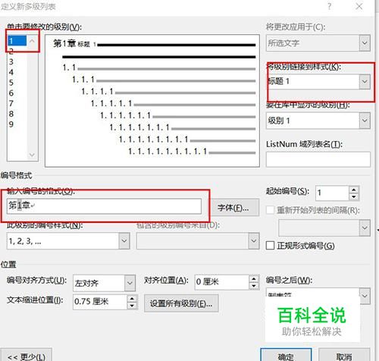This screenshot has width=379, height=361.
Task: Open the 编号之后 dropdown
Action: (x=365, y=296)
